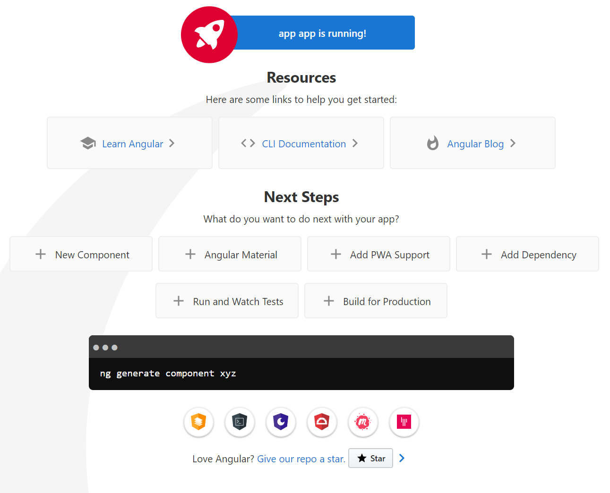
Task: Select the Add PWA Support card
Action: (378, 254)
